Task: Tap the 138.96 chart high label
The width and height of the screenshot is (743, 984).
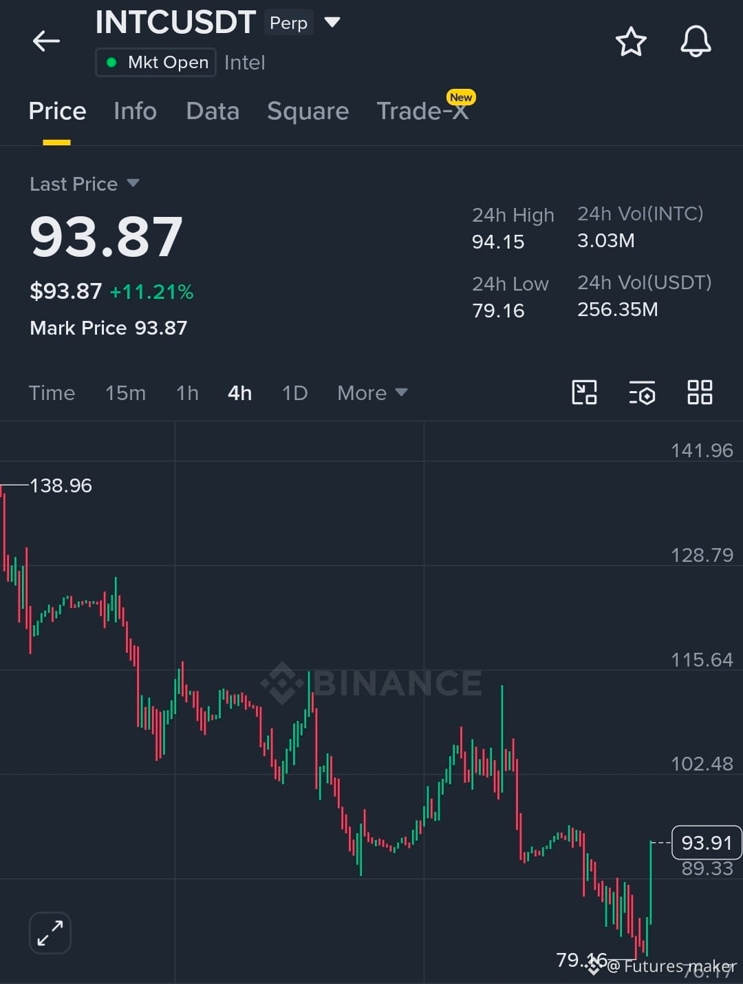Action: pyautogui.click(x=61, y=485)
